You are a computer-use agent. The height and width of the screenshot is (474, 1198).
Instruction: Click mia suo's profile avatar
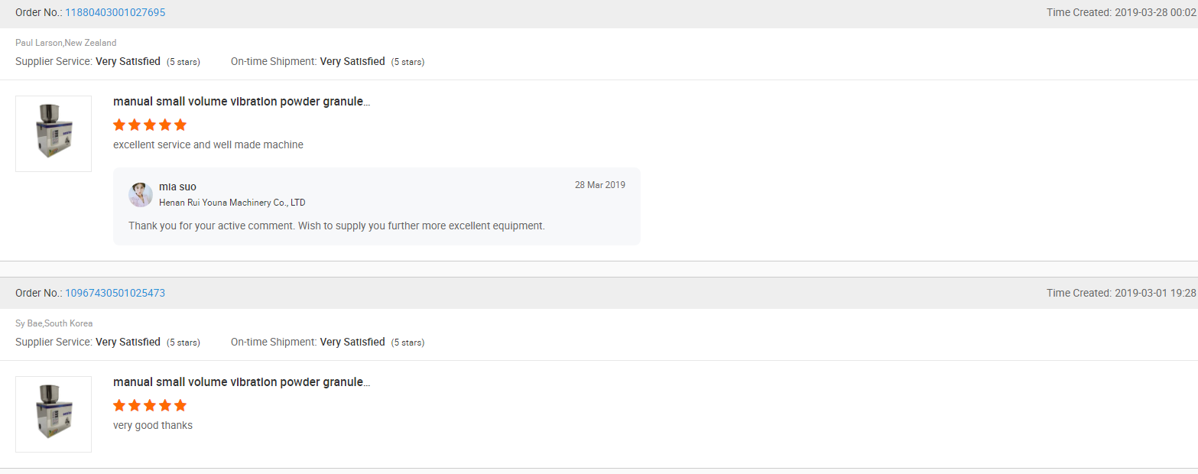tap(141, 195)
